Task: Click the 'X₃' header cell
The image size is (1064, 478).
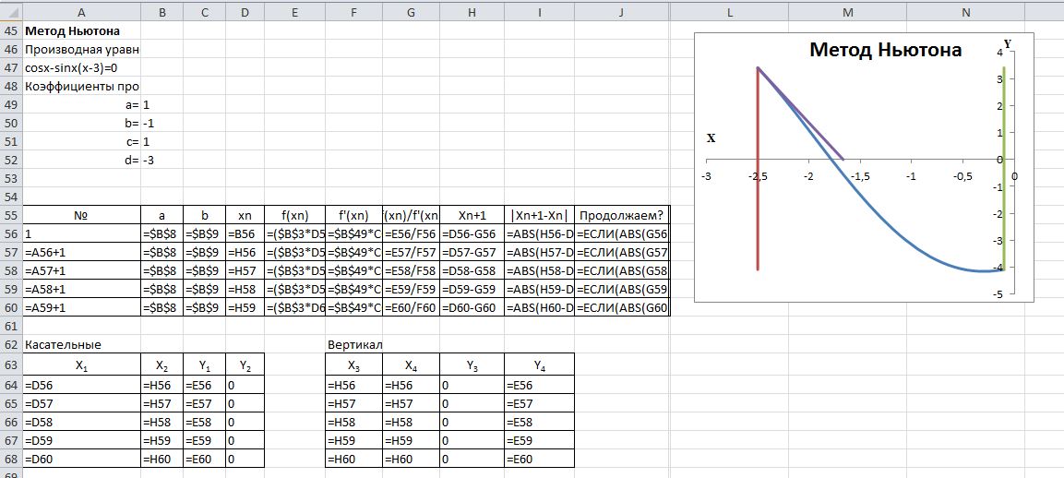Action: coord(353,366)
